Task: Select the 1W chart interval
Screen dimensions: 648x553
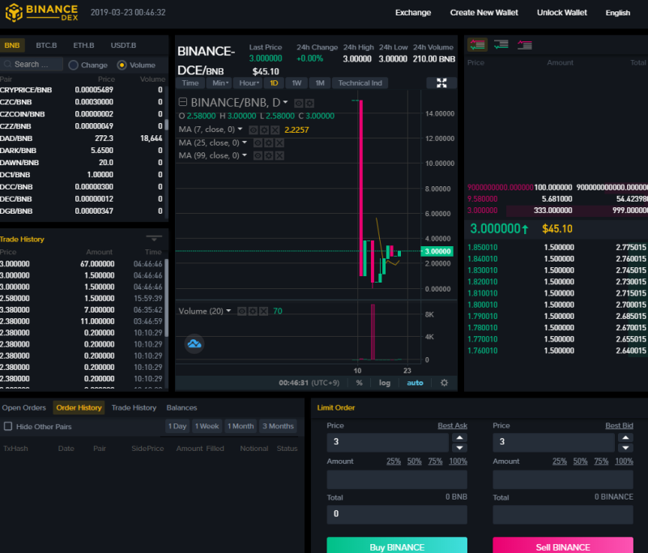Action: [x=296, y=83]
